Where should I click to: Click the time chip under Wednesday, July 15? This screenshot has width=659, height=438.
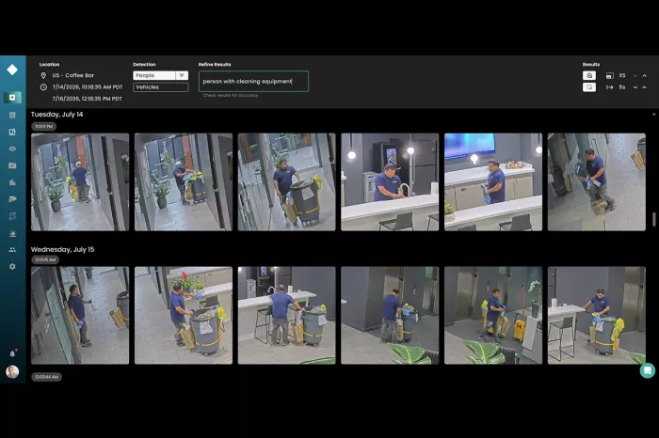(45, 259)
